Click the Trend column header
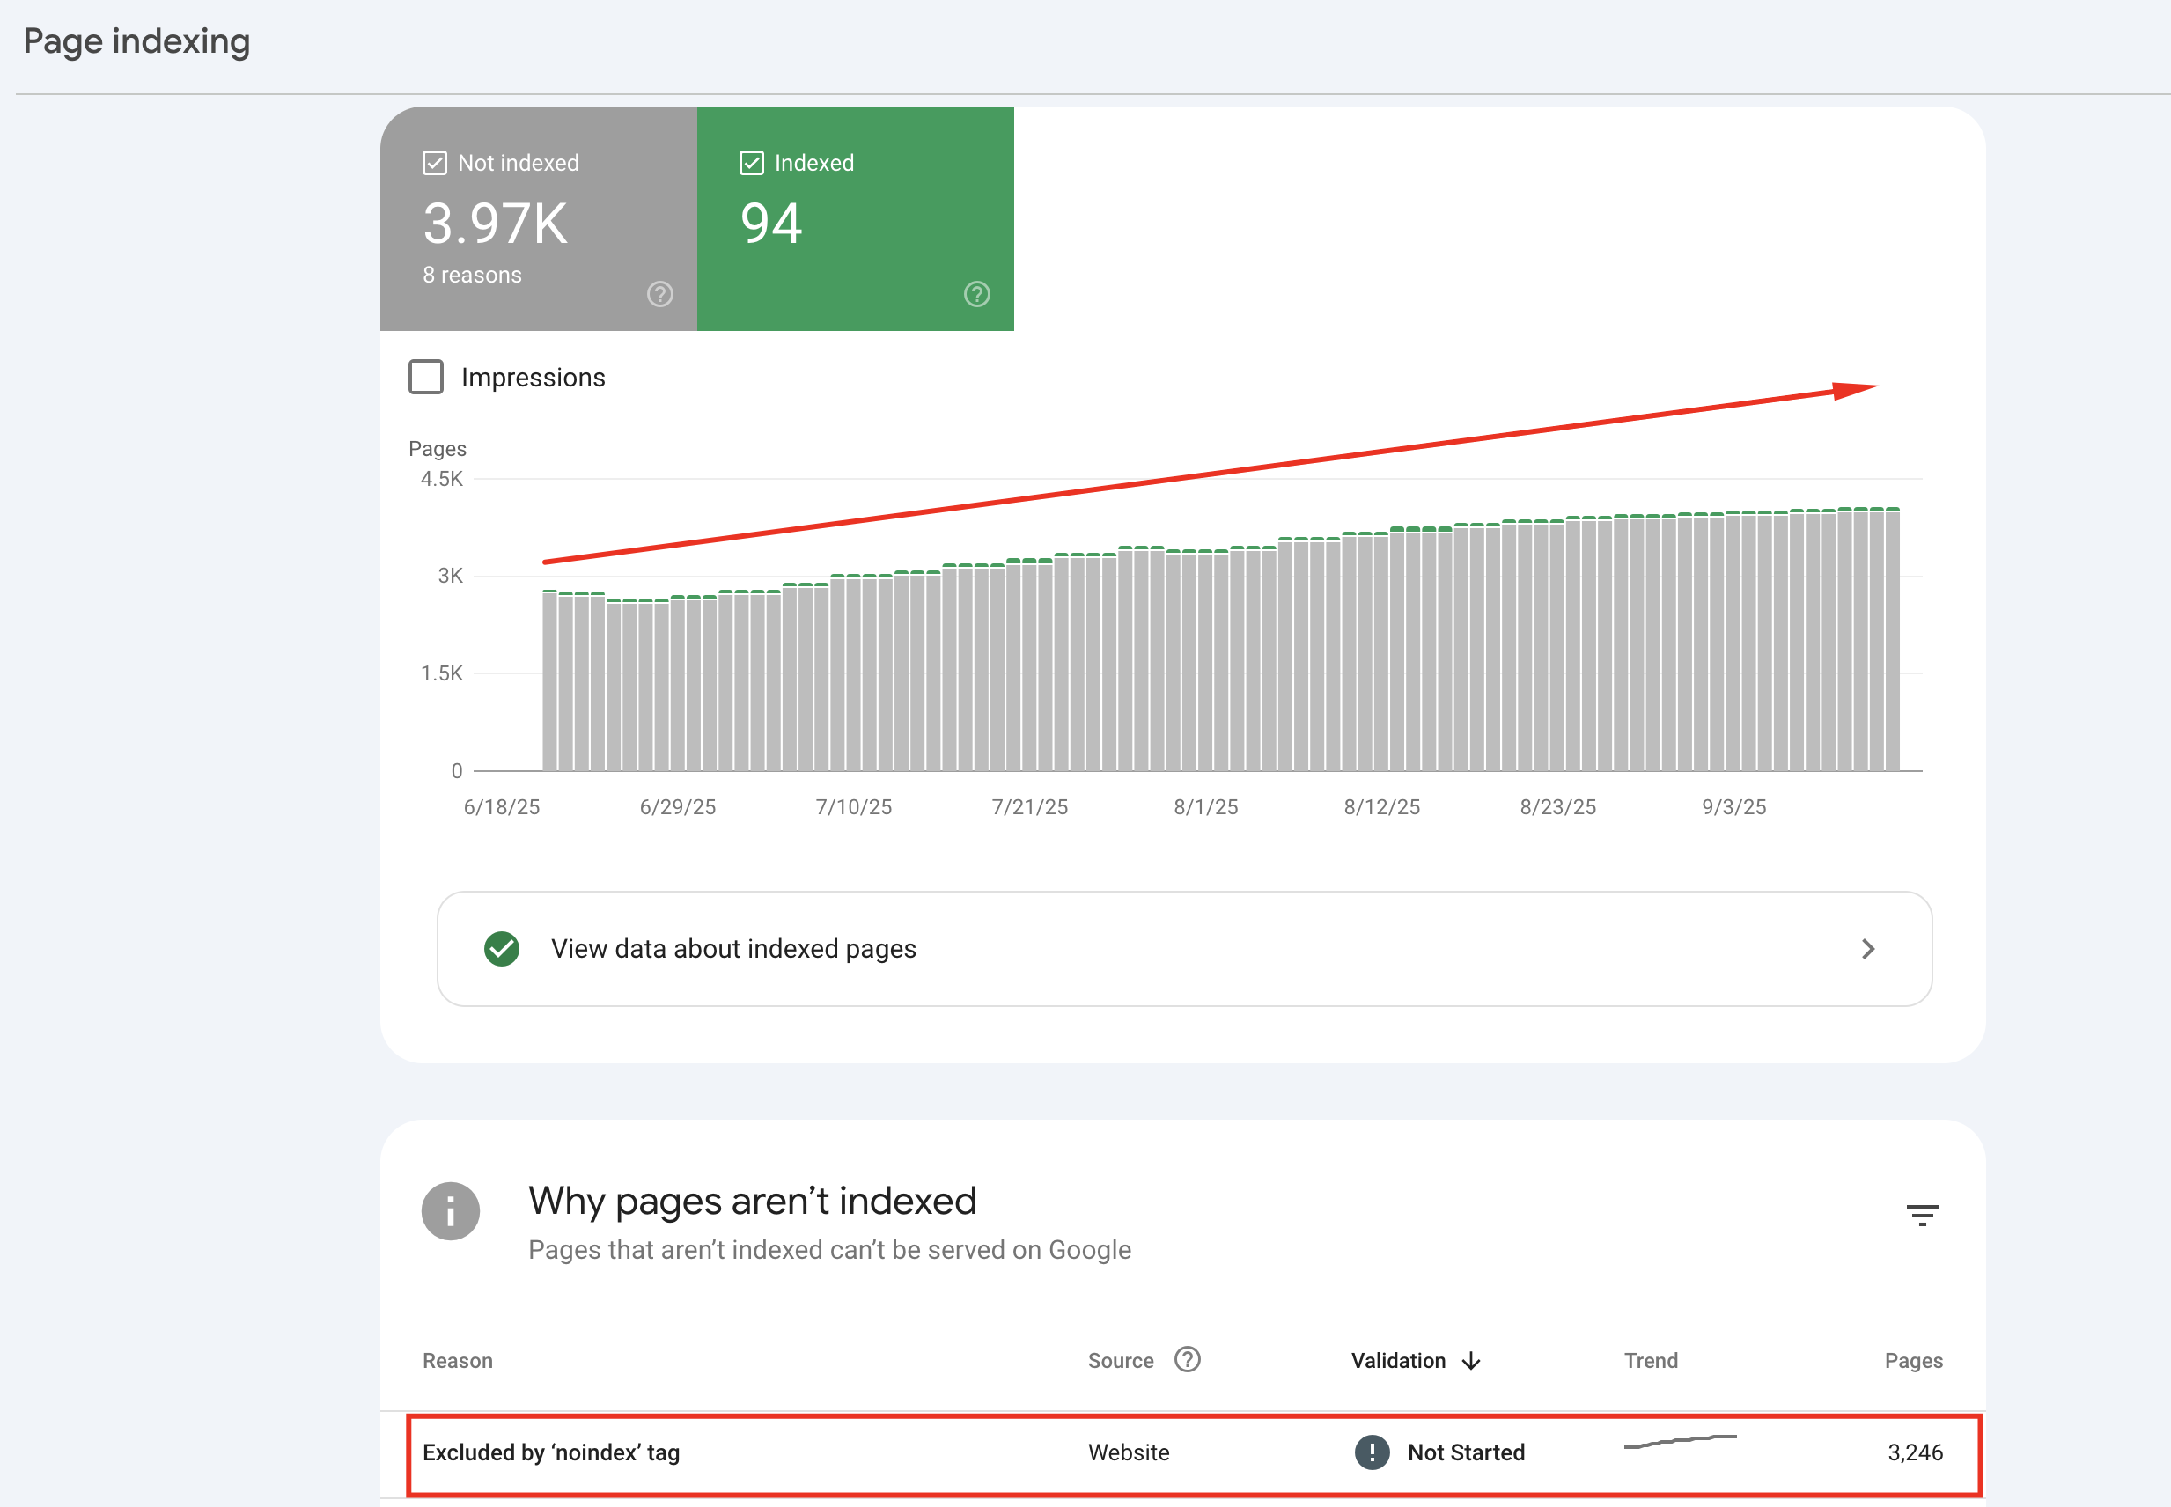Viewport: 2171px width, 1507px height. tap(1651, 1361)
